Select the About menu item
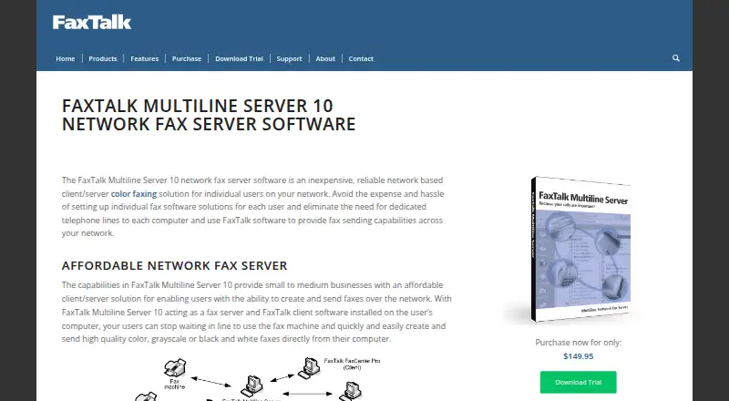 click(325, 58)
